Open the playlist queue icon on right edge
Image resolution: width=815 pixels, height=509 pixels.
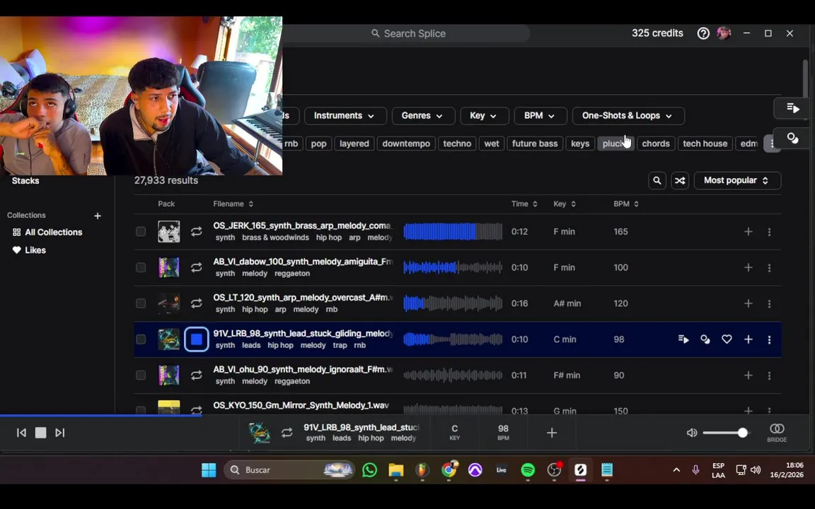coord(792,108)
